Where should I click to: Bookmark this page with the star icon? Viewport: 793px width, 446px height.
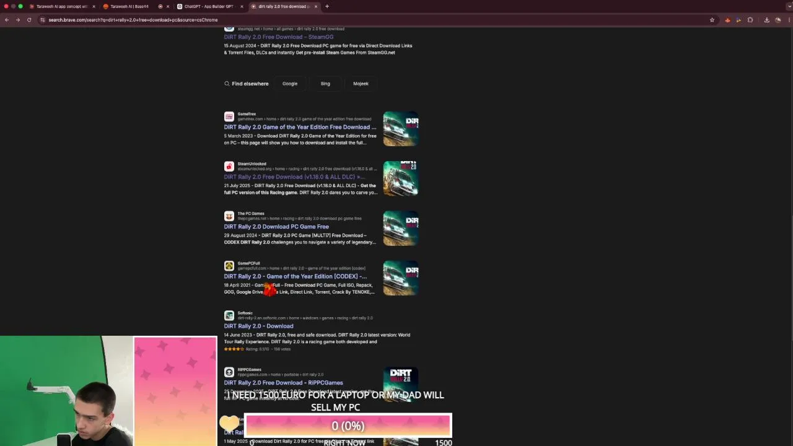coord(712,20)
